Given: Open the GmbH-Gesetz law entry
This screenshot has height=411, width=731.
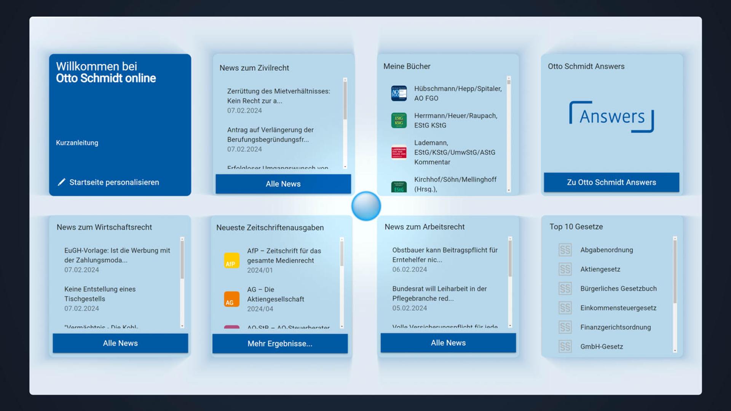Looking at the screenshot, I should 602,347.
